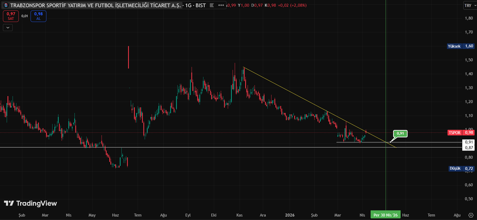Image resolution: width=477 pixels, height=220 pixels.
Task: Click the 1G interval label in the title
Action: (x=189, y=6)
